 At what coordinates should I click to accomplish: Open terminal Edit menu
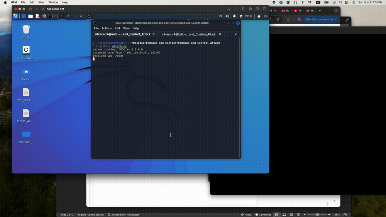click(117, 28)
